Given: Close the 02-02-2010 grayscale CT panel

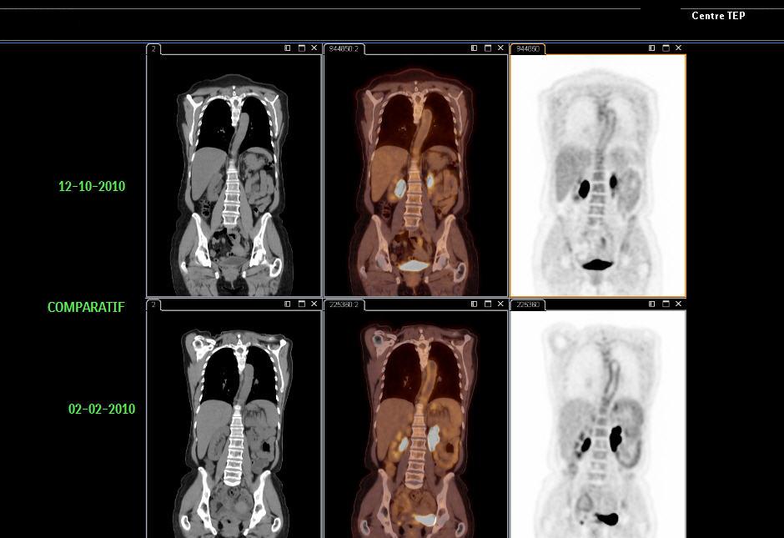Looking at the screenshot, I should (314, 304).
